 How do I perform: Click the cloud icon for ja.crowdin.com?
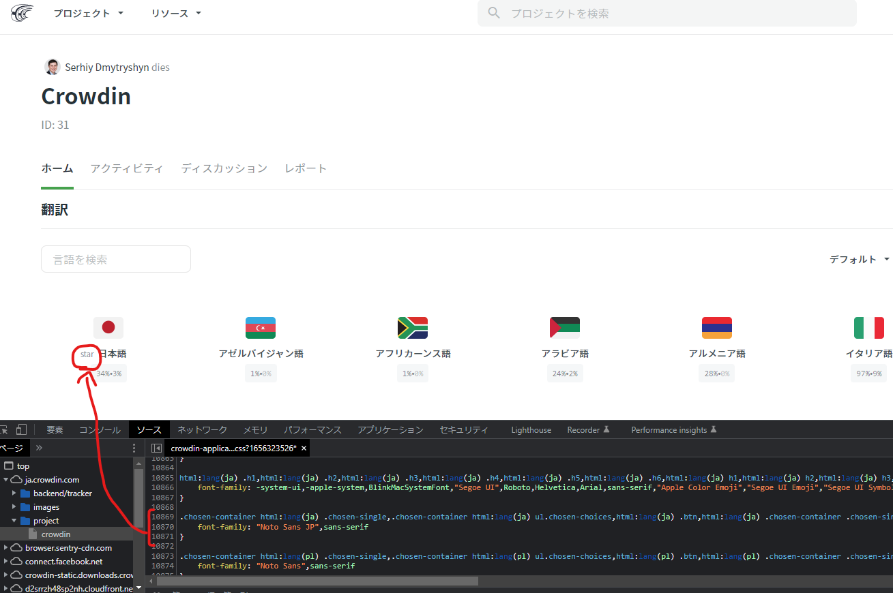coord(16,480)
